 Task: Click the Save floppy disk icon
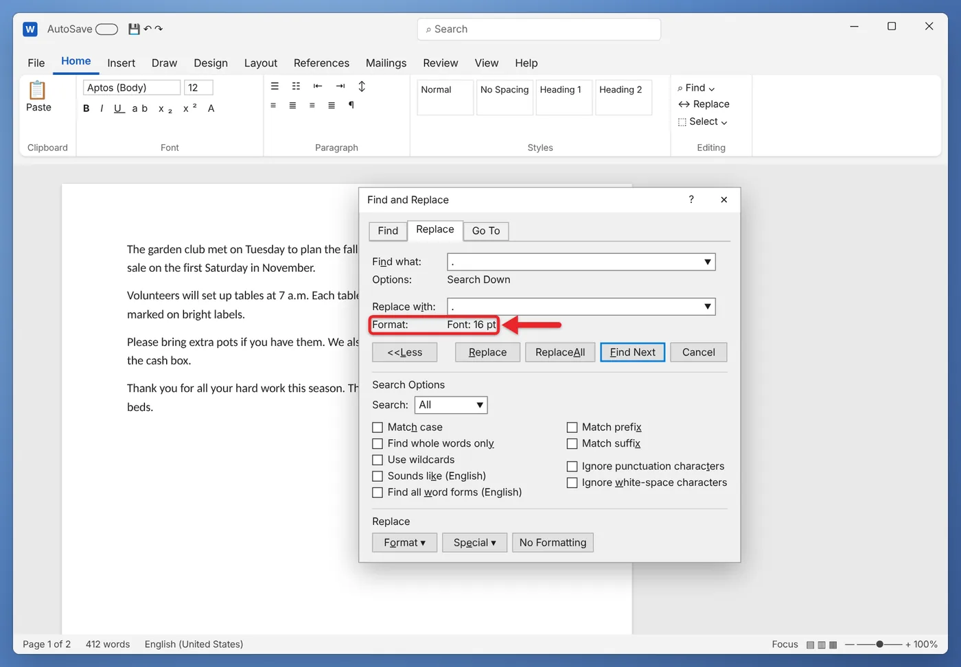[x=134, y=29]
